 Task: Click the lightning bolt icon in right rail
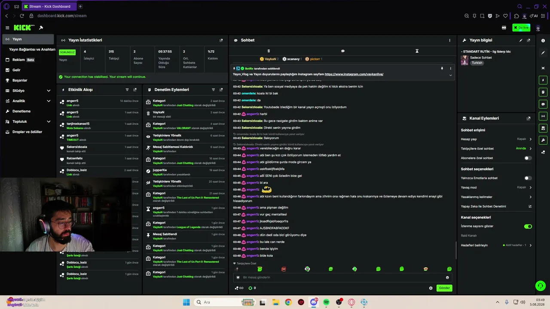click(x=543, y=80)
